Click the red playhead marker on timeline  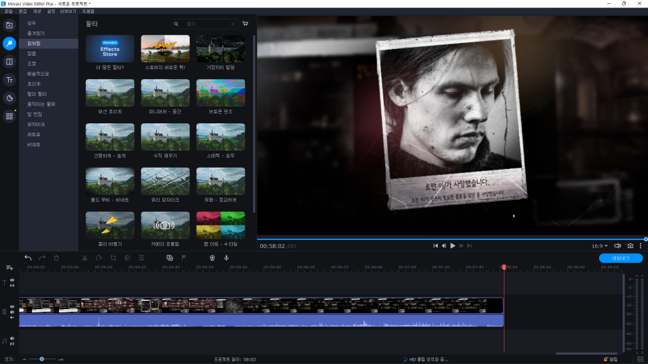(x=504, y=267)
